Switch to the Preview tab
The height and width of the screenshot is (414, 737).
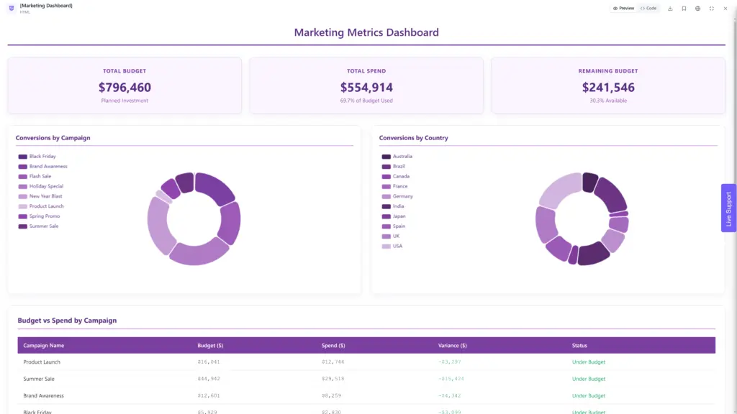point(623,9)
